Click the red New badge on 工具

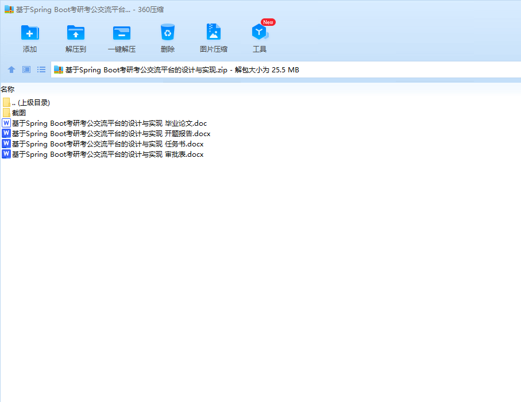click(x=268, y=22)
